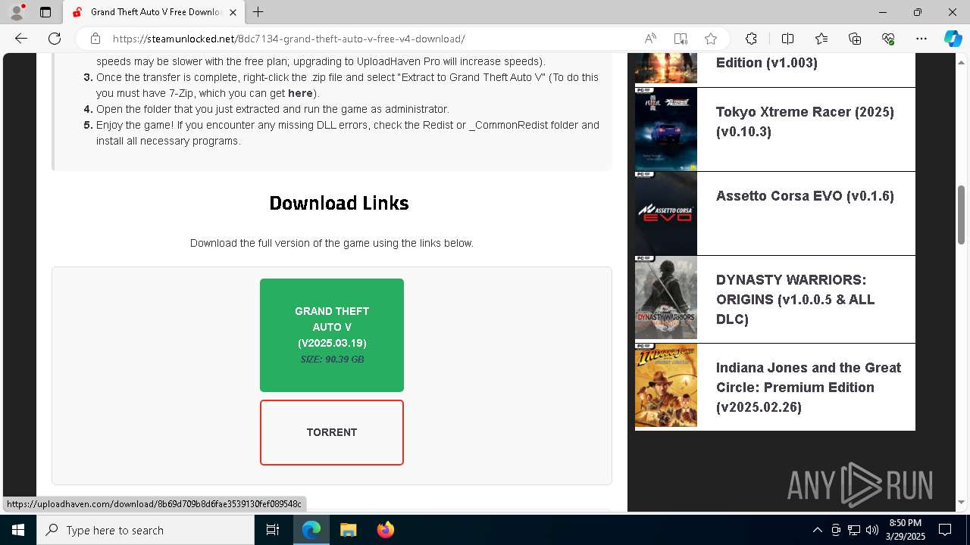Show hidden system tray icons
Image resolution: width=970 pixels, height=545 pixels.
(817, 530)
